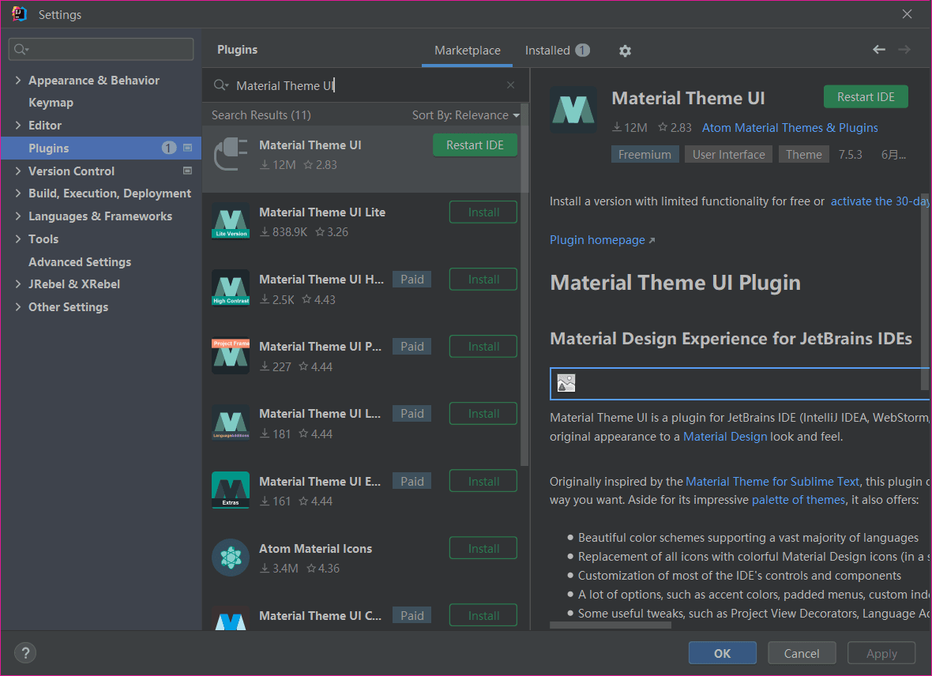
Task: Clear the plugin search text
Action: (x=510, y=85)
